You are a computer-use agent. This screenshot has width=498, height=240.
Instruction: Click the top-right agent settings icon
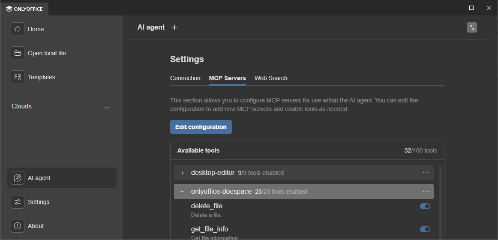coord(471,27)
